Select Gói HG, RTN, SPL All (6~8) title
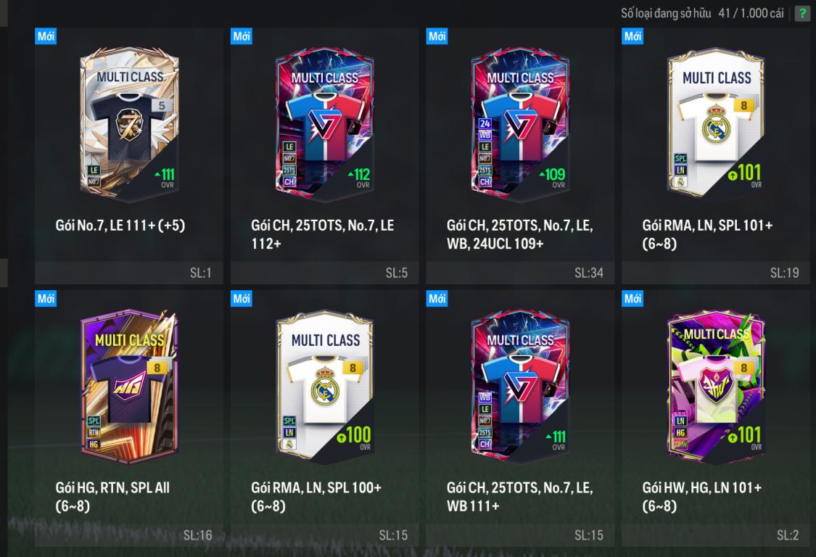Viewport: 816px width, 557px height. [x=113, y=497]
